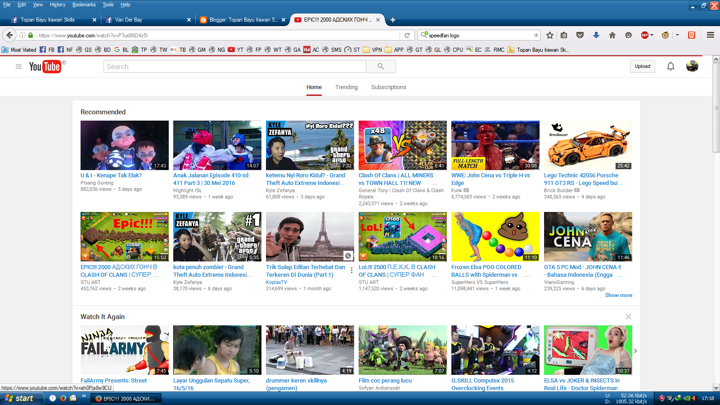Show next Watch It Again videos arrow
This screenshot has width=720, height=405.
point(635,351)
